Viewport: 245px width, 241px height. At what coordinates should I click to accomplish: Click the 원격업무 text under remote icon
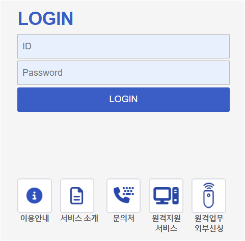click(x=209, y=218)
